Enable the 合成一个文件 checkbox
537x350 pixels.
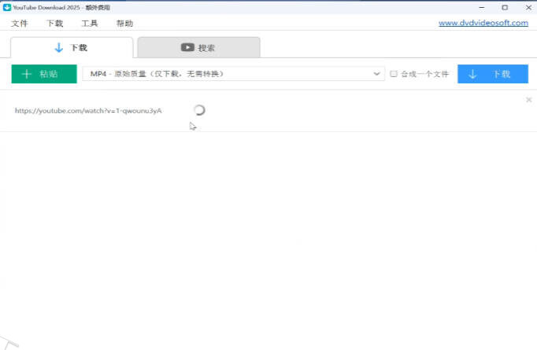[394, 74]
